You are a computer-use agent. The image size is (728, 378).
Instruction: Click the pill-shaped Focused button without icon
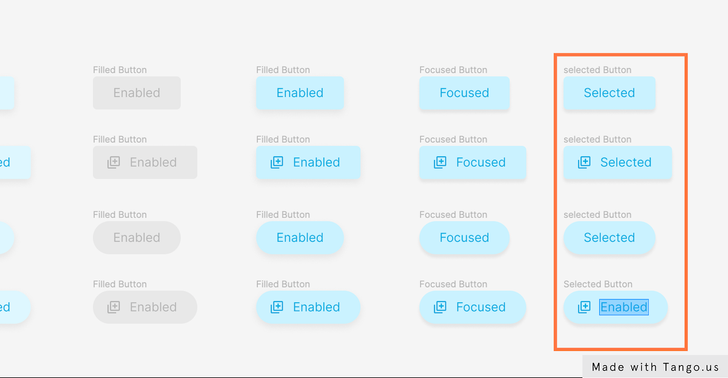click(464, 237)
